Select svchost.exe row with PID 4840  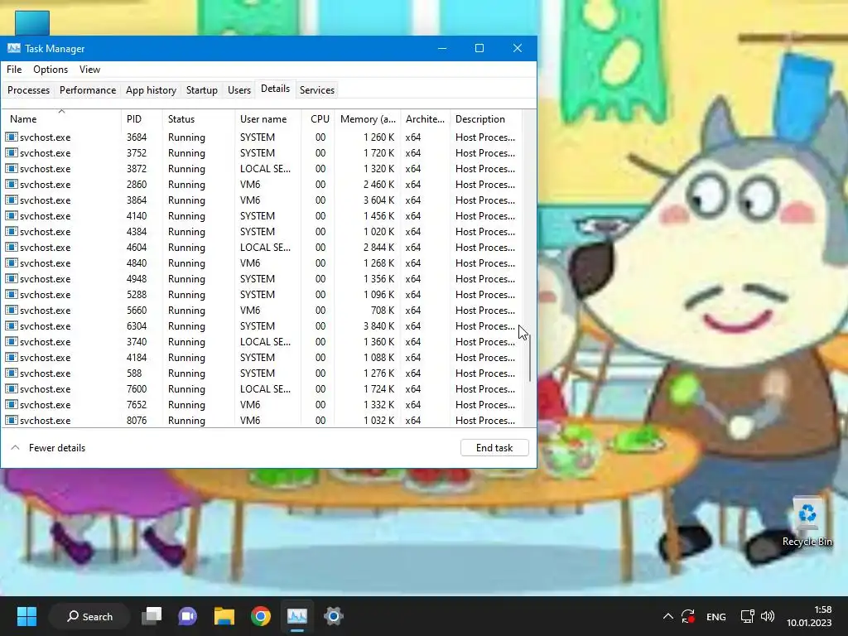point(262,263)
